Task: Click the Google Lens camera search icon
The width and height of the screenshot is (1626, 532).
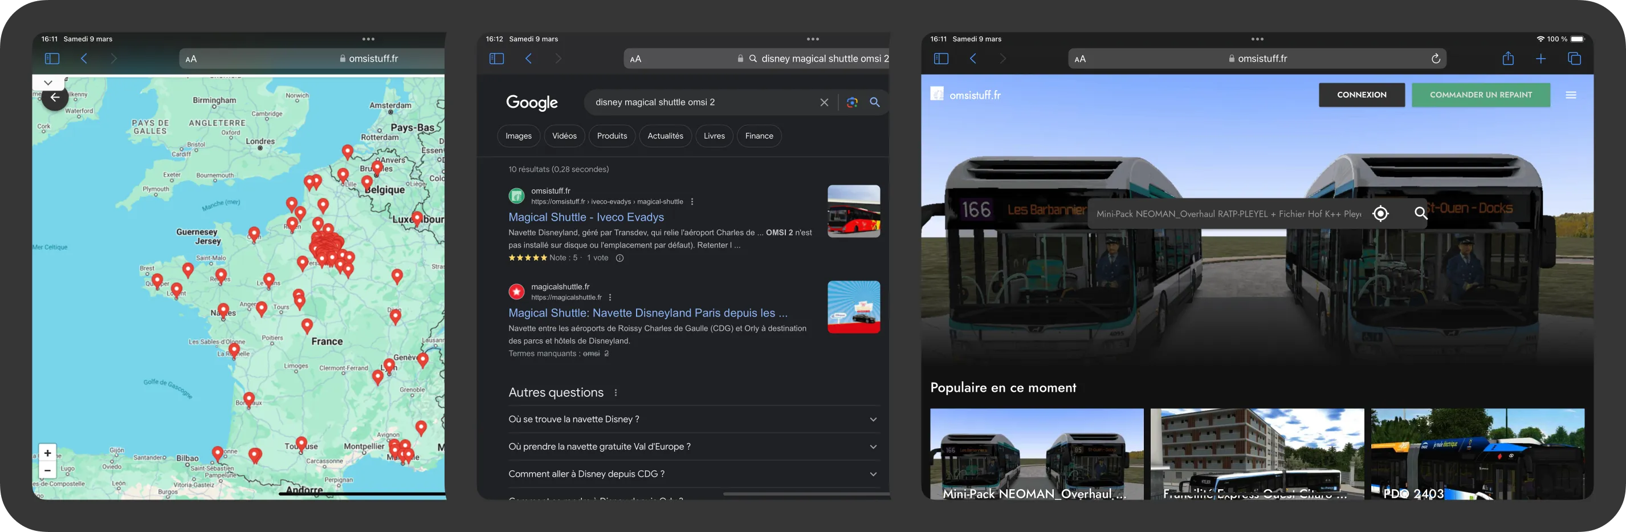Action: click(852, 103)
